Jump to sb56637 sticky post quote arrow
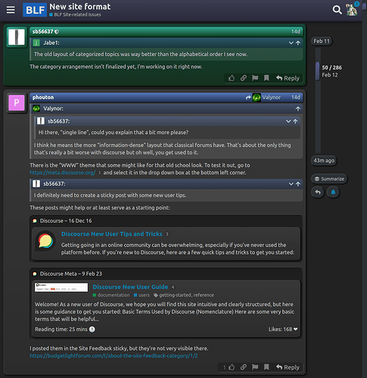367x378 pixels. [298, 184]
